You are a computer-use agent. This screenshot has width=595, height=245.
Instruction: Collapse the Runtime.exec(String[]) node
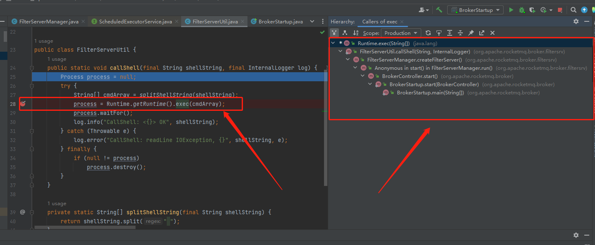(x=333, y=43)
